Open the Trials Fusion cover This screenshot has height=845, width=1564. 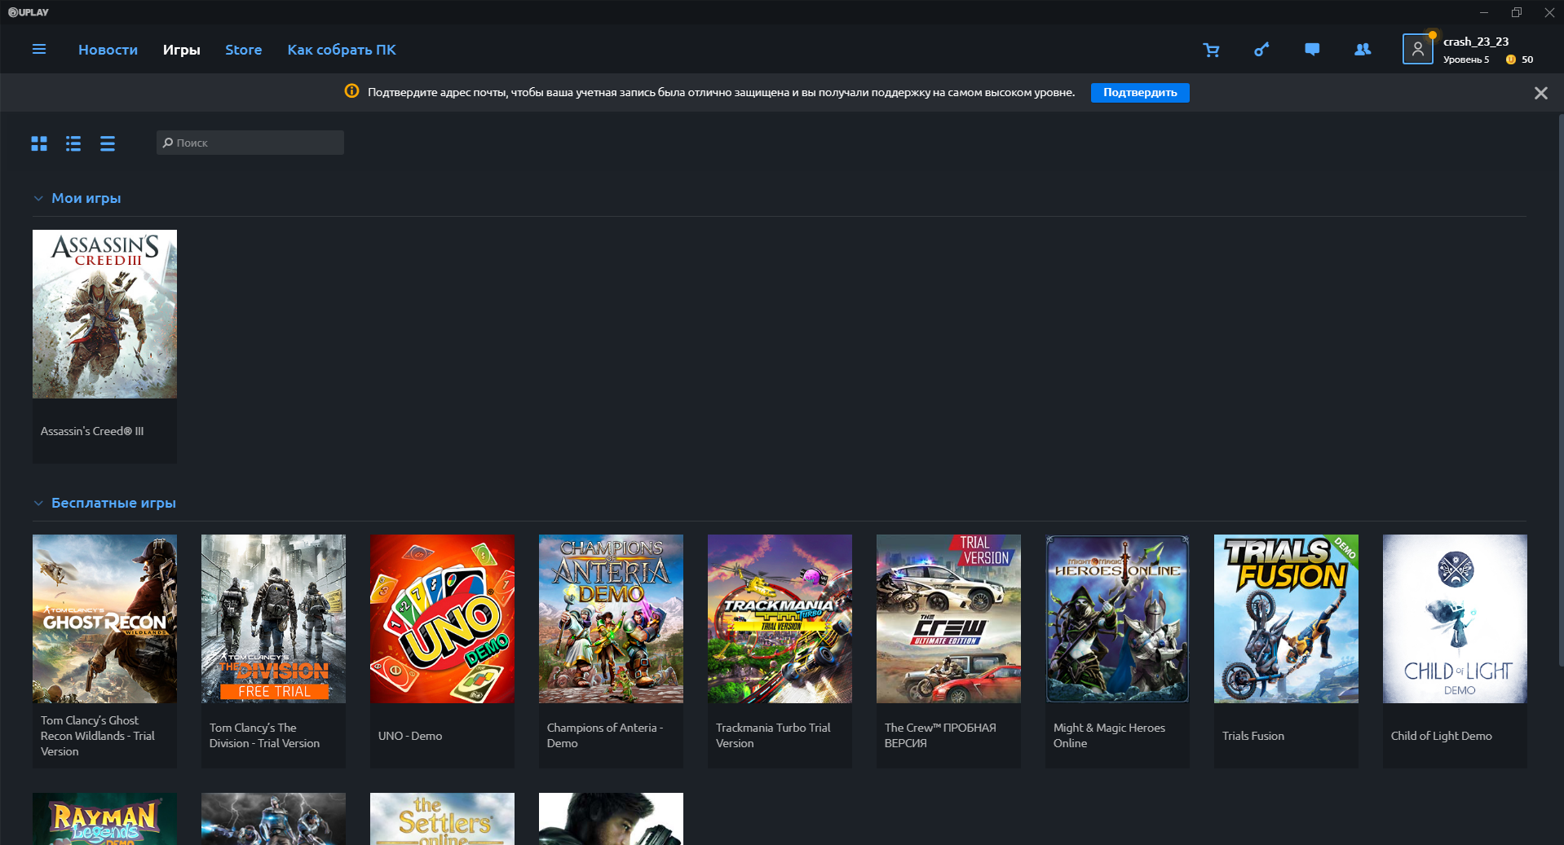click(x=1286, y=618)
